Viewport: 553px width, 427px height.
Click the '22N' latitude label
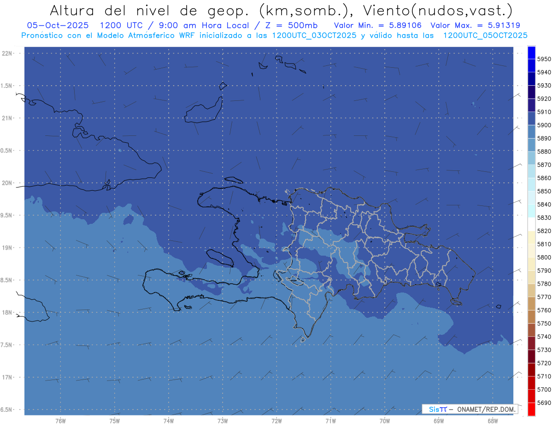click(6, 53)
